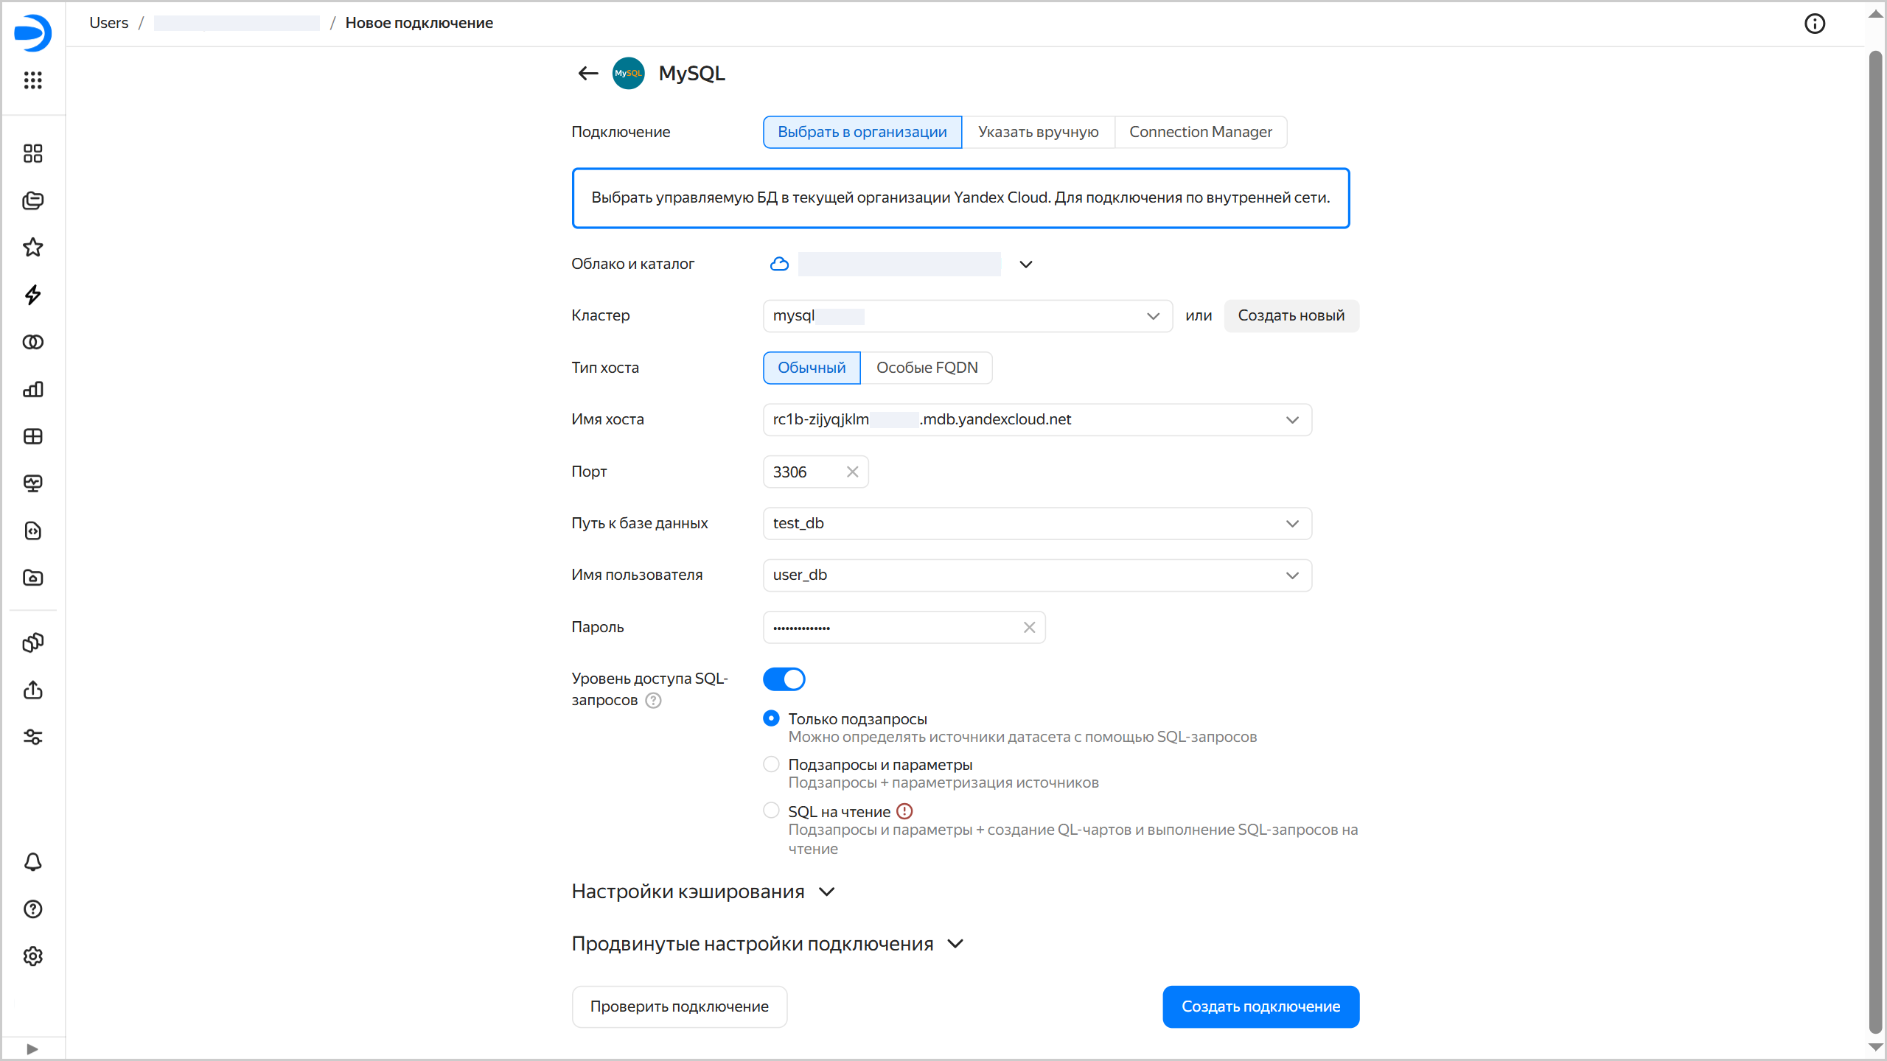Screen dimensions: 1887x1061
Task: Open the monitor dashboard sidebar icon
Action: point(32,483)
